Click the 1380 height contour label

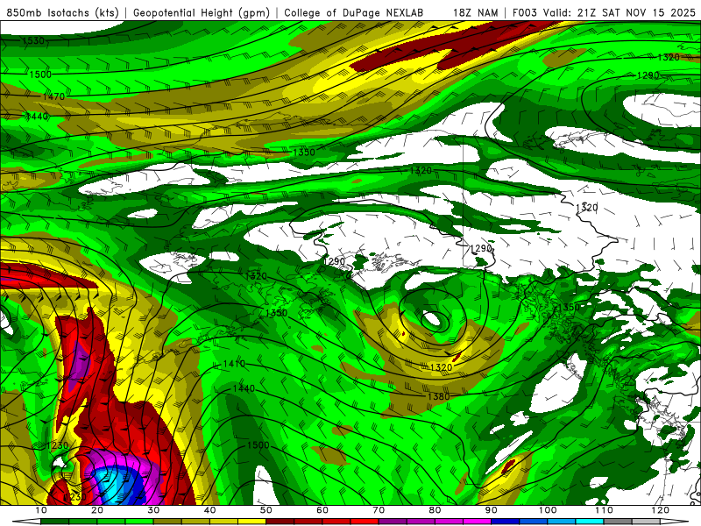439,396
